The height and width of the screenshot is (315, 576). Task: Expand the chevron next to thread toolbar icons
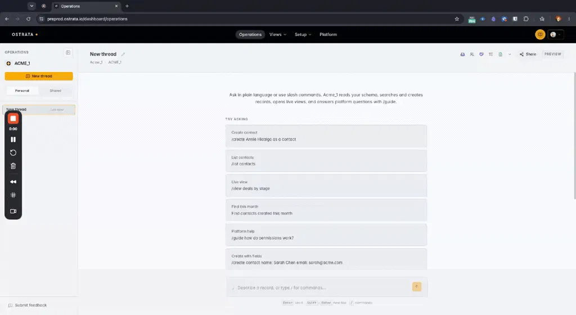[x=510, y=55]
